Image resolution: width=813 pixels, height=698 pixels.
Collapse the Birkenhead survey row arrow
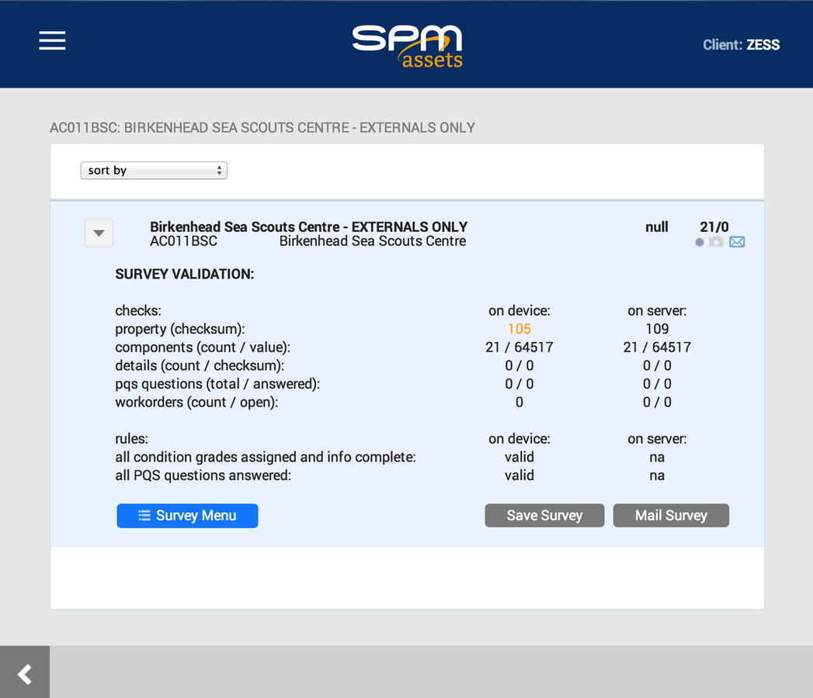(99, 233)
